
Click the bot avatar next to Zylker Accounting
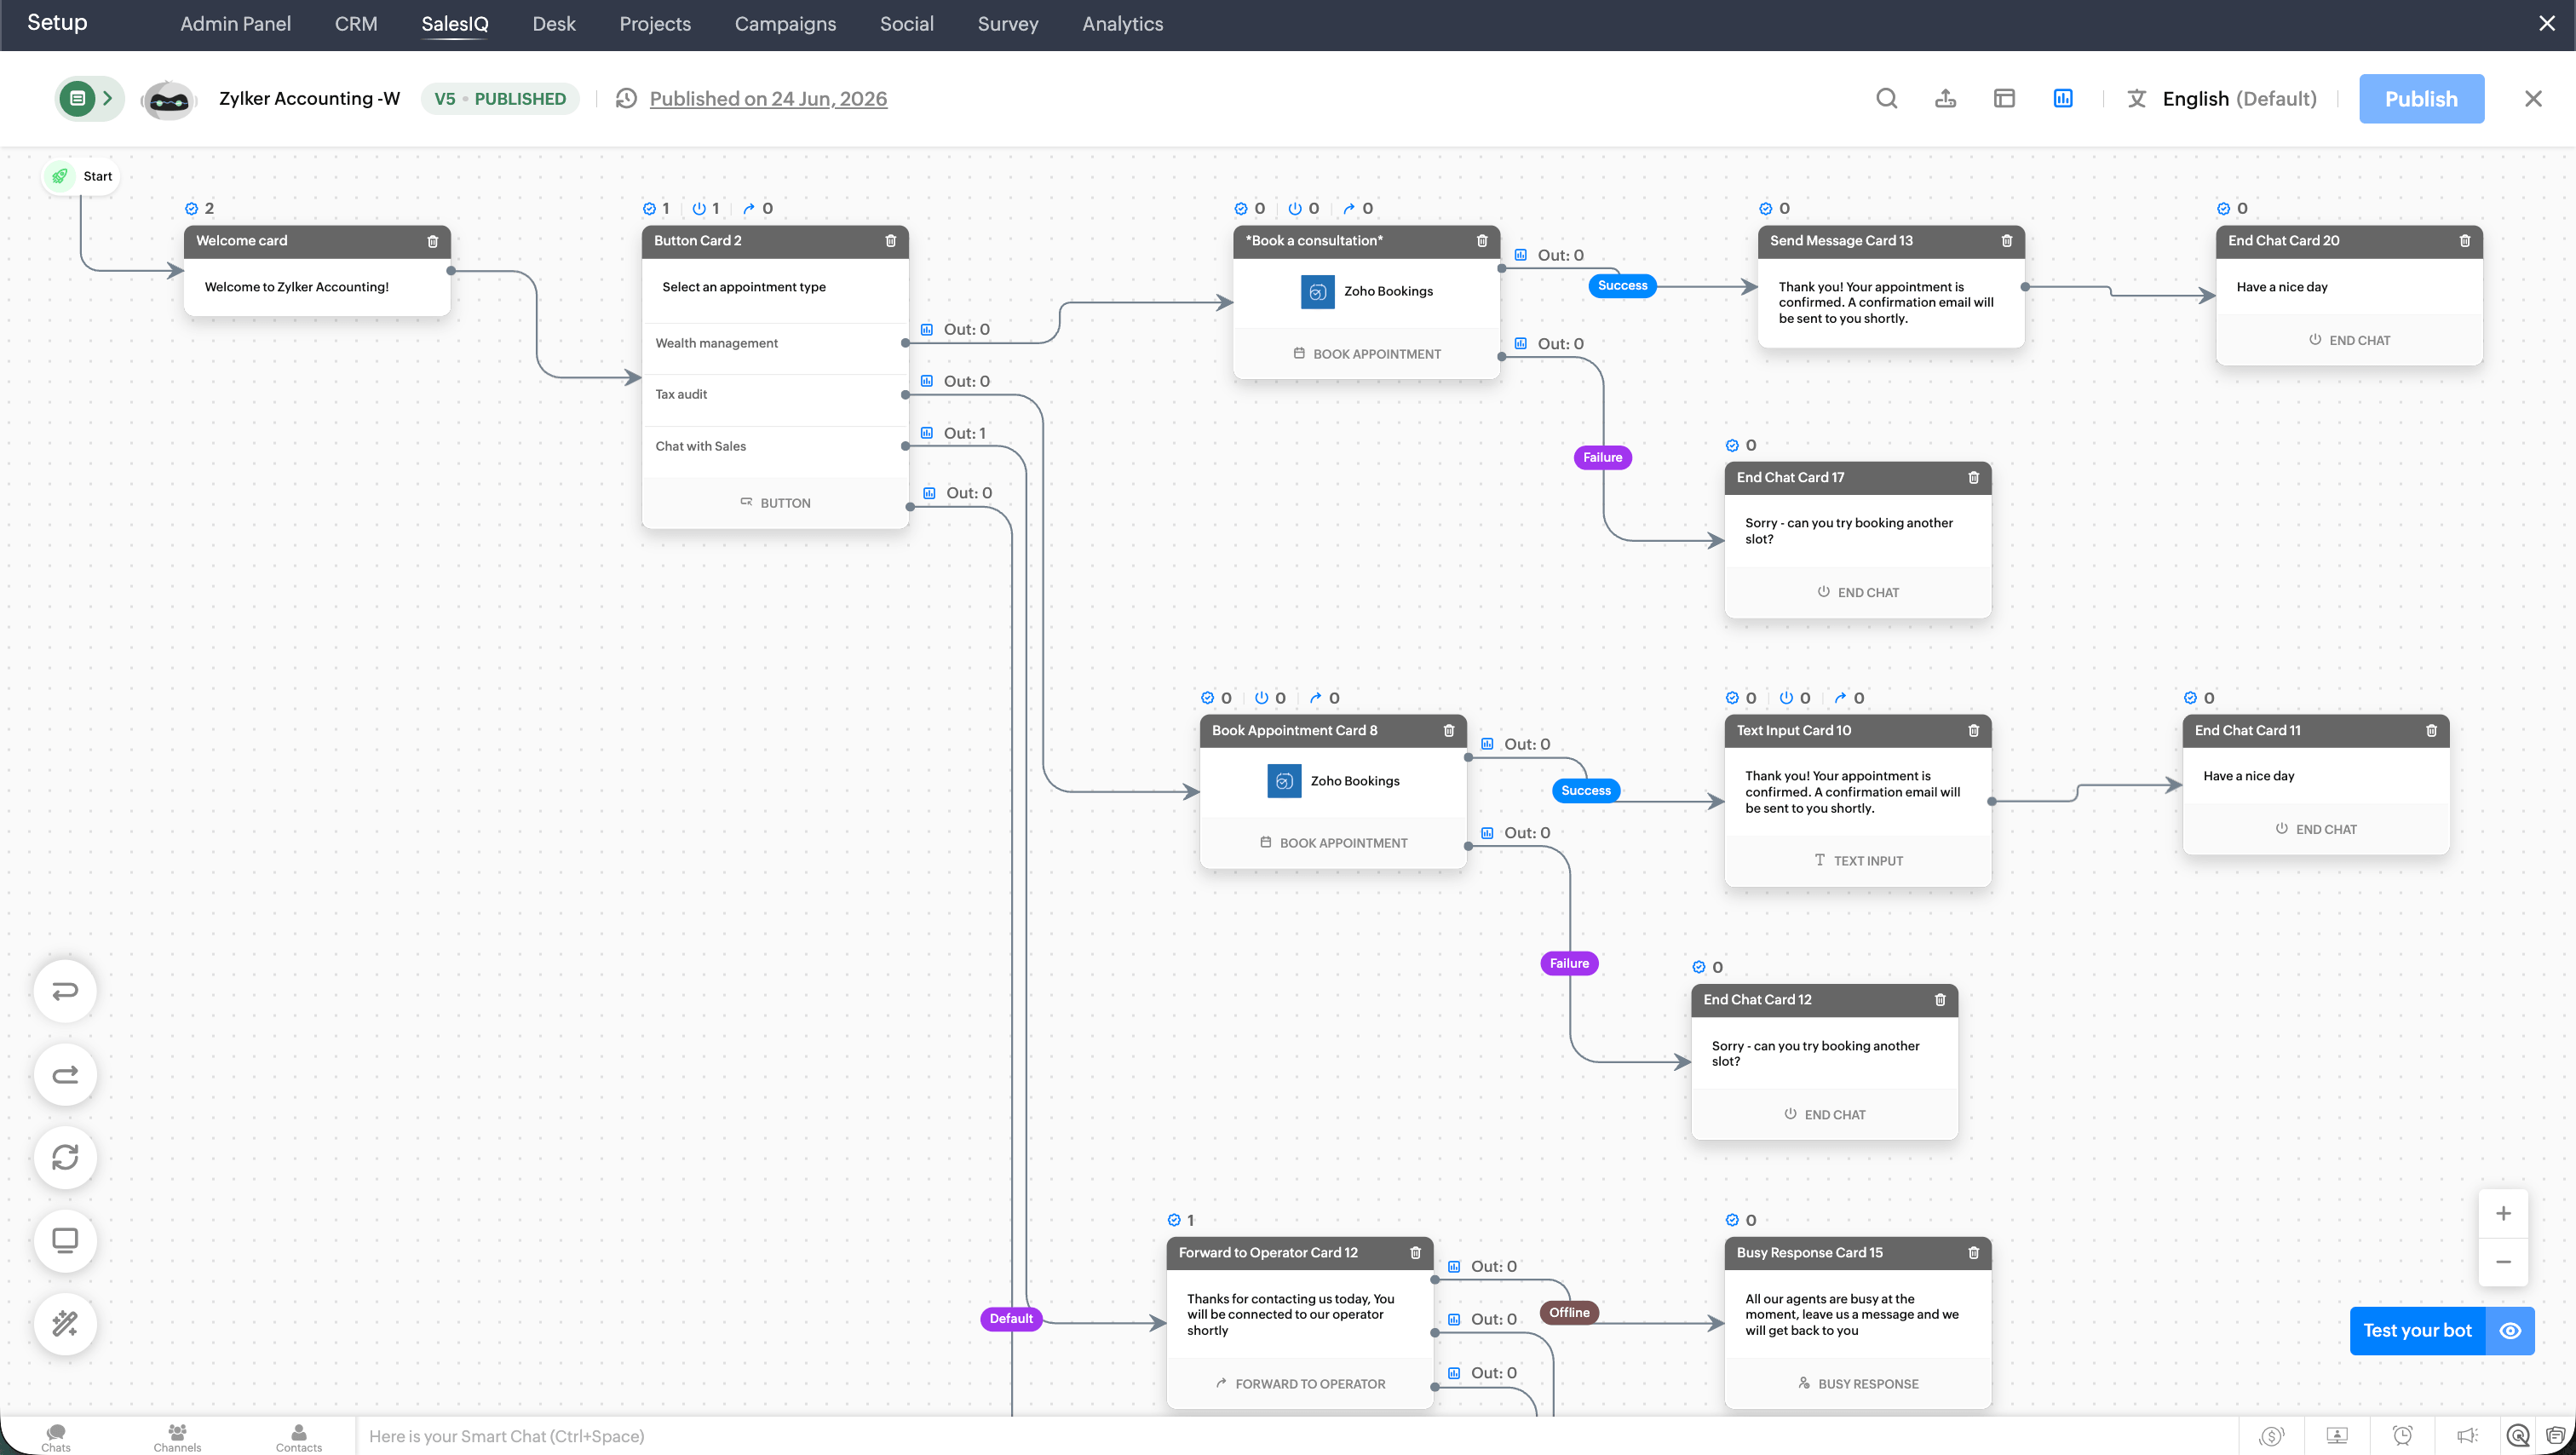(x=168, y=99)
